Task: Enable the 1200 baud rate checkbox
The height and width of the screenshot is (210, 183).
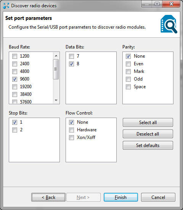Action: (14, 56)
